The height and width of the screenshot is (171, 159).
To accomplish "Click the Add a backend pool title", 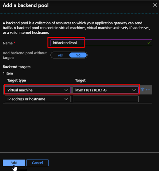I will (x=26, y=5).
